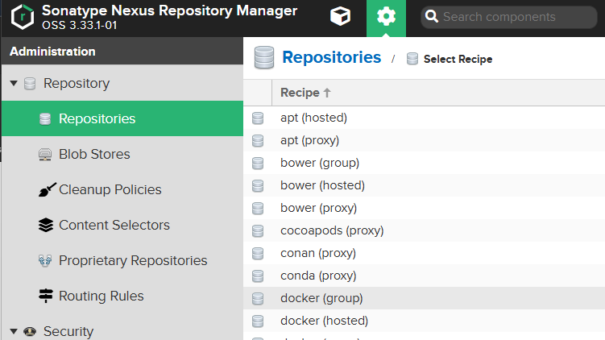Click the Select Recipe breadcrumb icon

pos(412,59)
